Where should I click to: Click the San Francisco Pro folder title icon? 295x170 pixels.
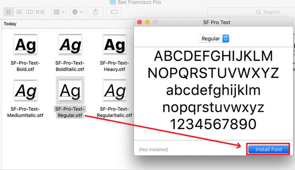[113, 2]
